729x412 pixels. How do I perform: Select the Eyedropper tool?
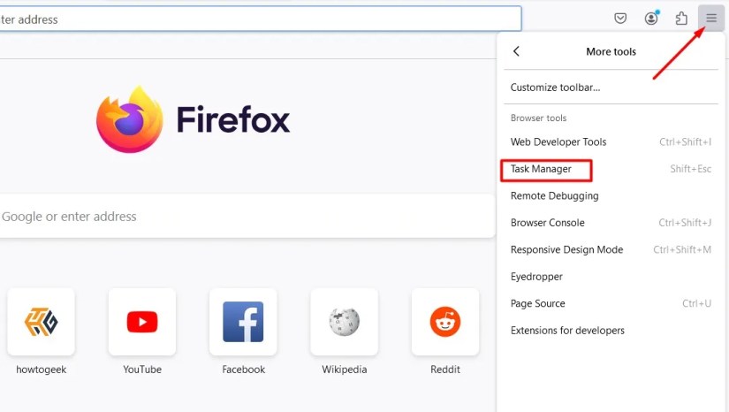coord(611,277)
